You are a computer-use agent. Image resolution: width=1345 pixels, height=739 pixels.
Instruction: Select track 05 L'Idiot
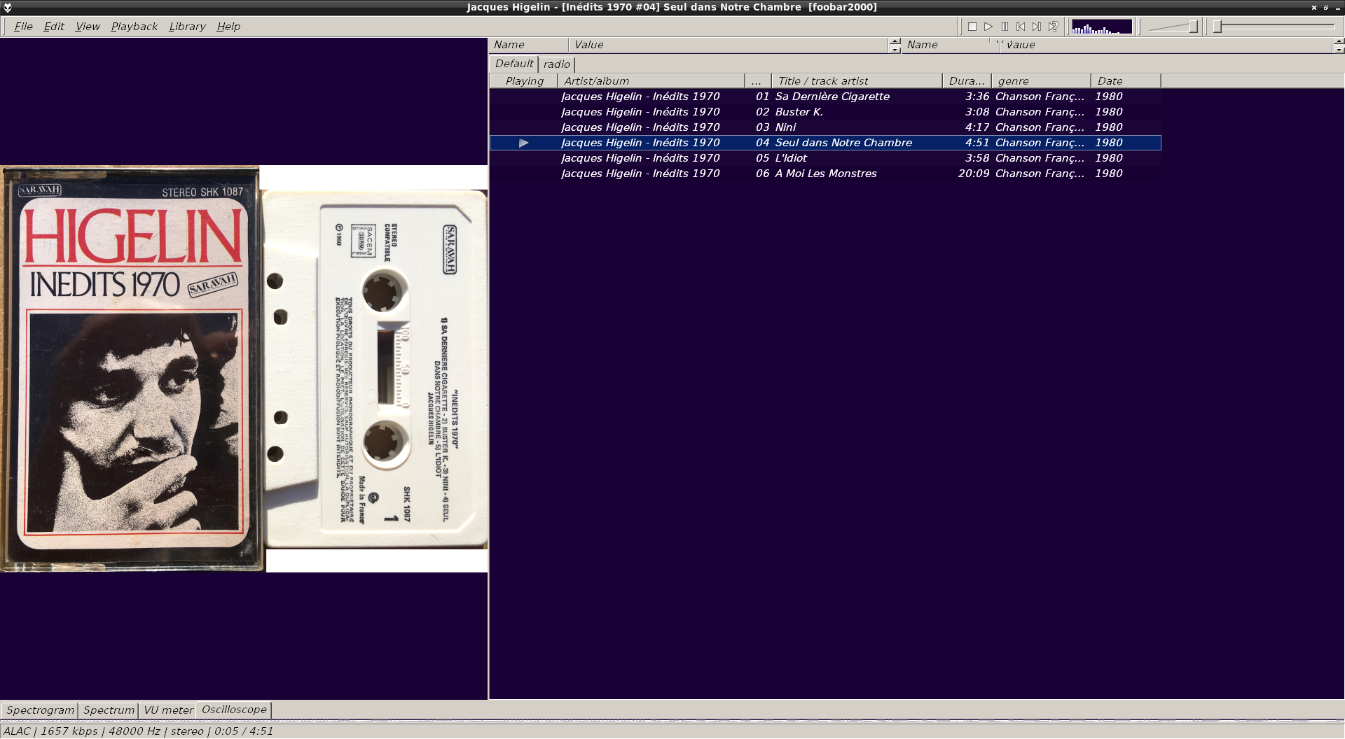tap(825, 158)
